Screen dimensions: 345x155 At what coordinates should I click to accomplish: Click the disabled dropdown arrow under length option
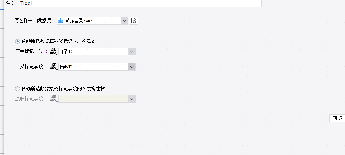[132, 99]
